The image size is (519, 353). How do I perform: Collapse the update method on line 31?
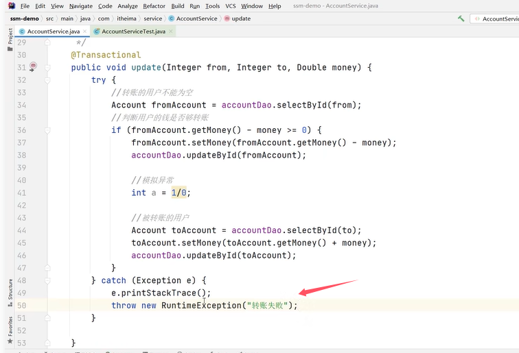pyautogui.click(x=47, y=68)
